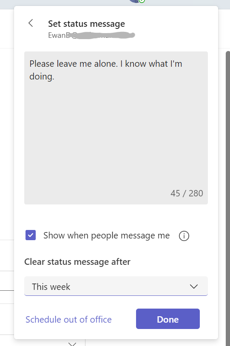Open the Schedule out of office link
Viewport: 230px width, 346px height.
click(x=68, y=320)
